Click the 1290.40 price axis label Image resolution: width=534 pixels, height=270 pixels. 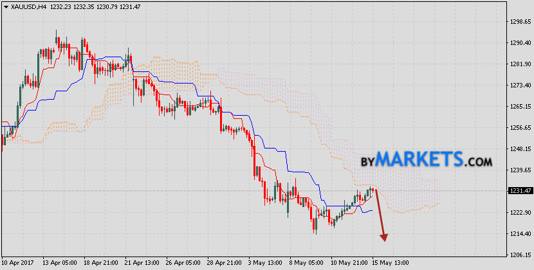519,43
